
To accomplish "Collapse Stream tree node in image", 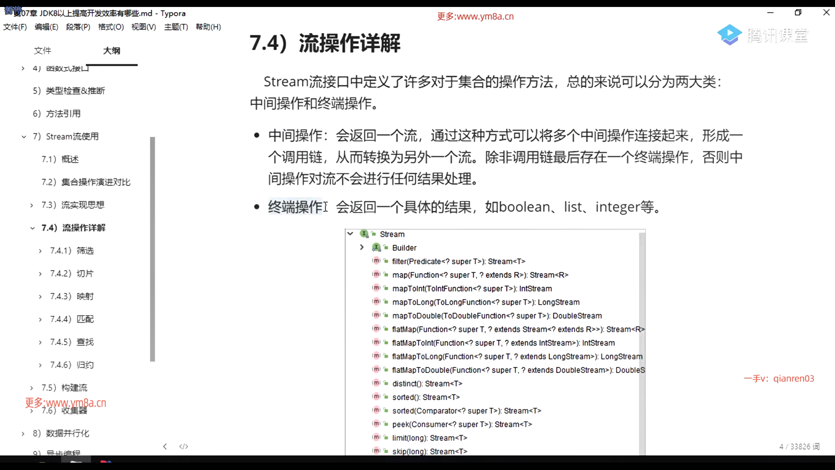I will point(350,234).
